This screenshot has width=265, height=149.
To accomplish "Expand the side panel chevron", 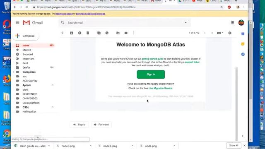I will coord(243,136).
